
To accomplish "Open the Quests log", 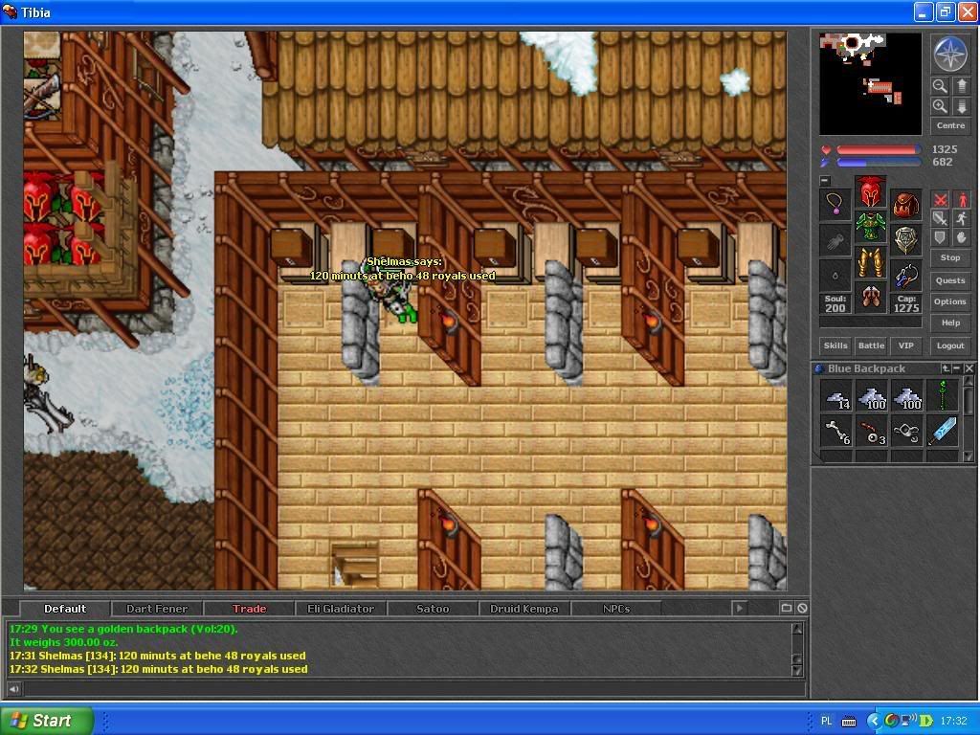I will coord(950,280).
